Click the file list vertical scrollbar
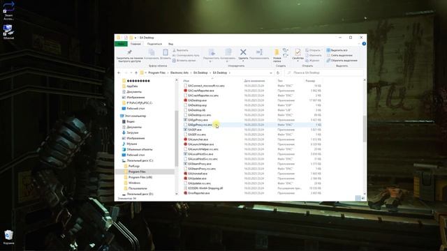The height and width of the screenshot is (251, 447). (x=365, y=128)
